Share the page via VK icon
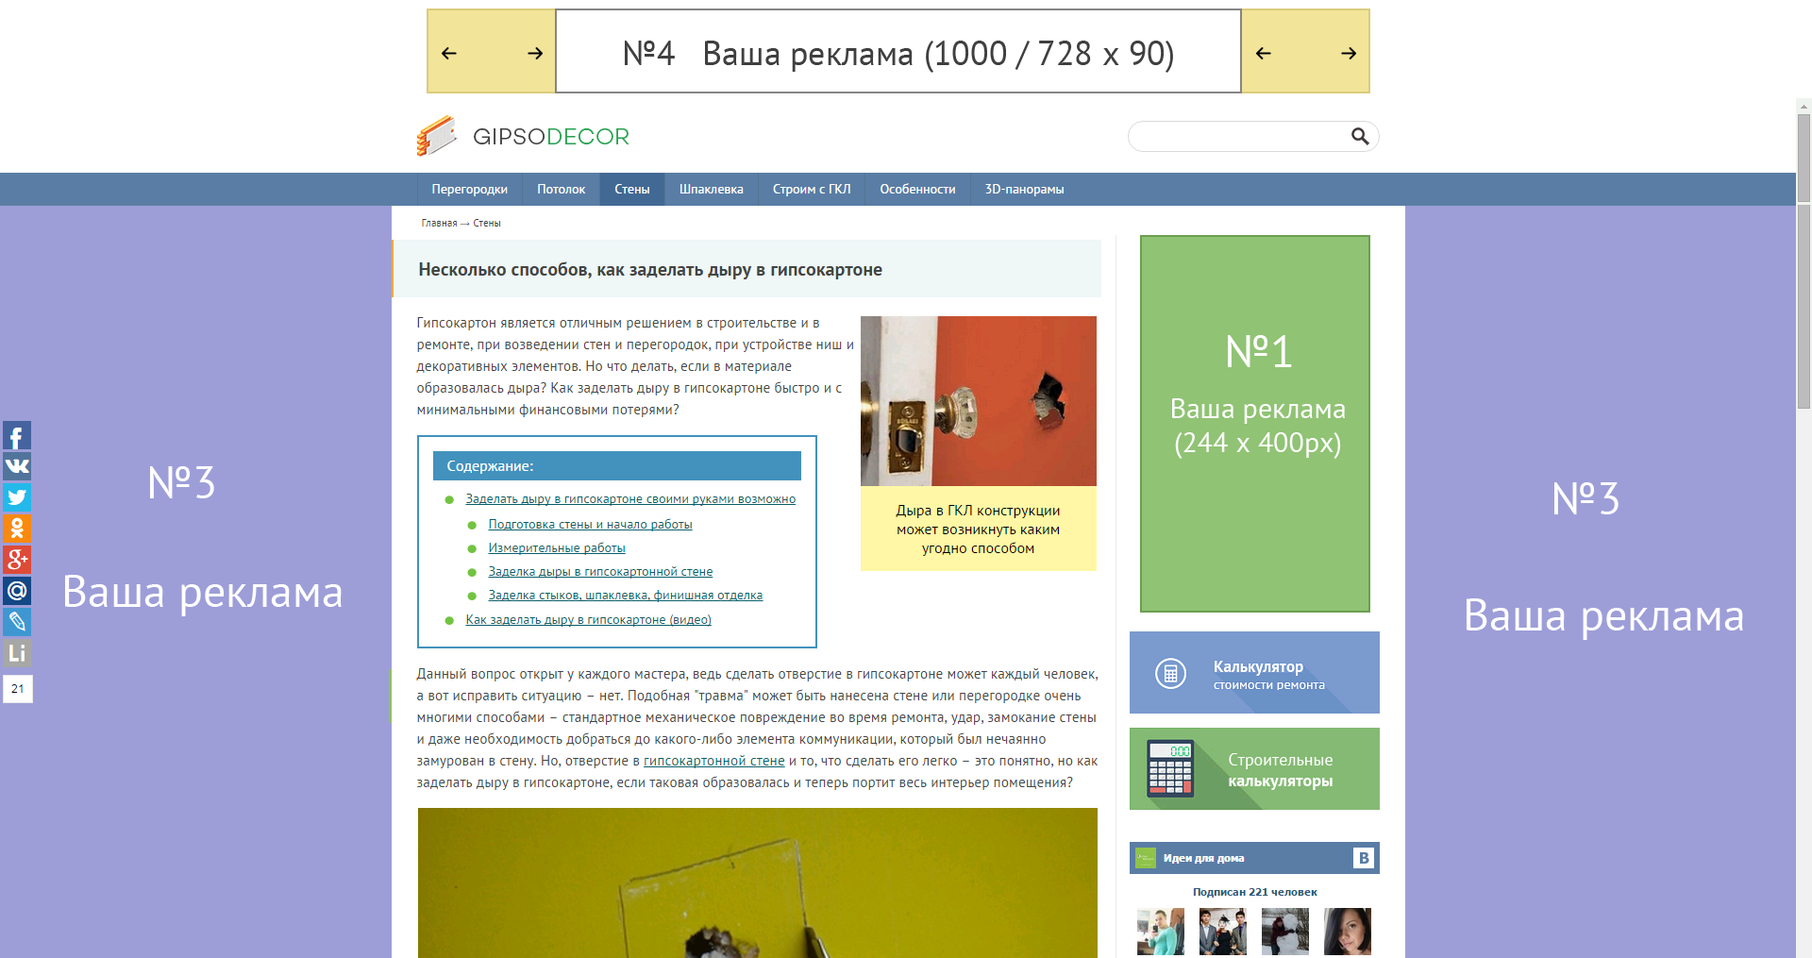The width and height of the screenshot is (1812, 958). (17, 466)
